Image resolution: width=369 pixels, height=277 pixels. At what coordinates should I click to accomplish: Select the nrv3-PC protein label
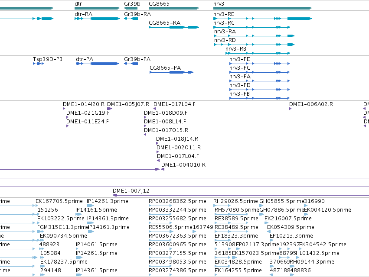(x=239, y=68)
